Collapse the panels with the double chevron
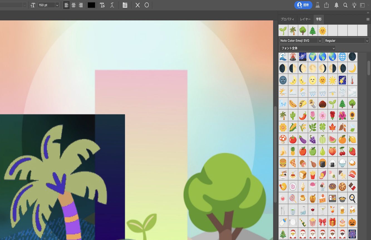 click(368, 13)
